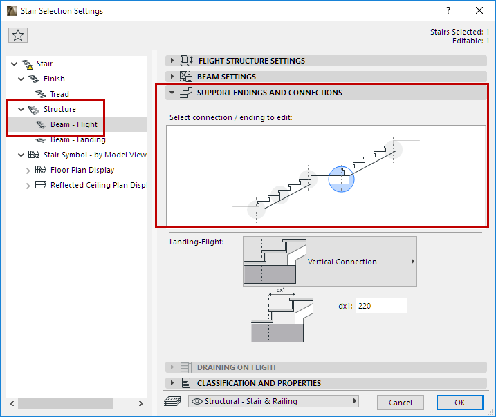The height and width of the screenshot is (417, 496).
Task: Click the dx1 value input field
Action: coord(381,306)
